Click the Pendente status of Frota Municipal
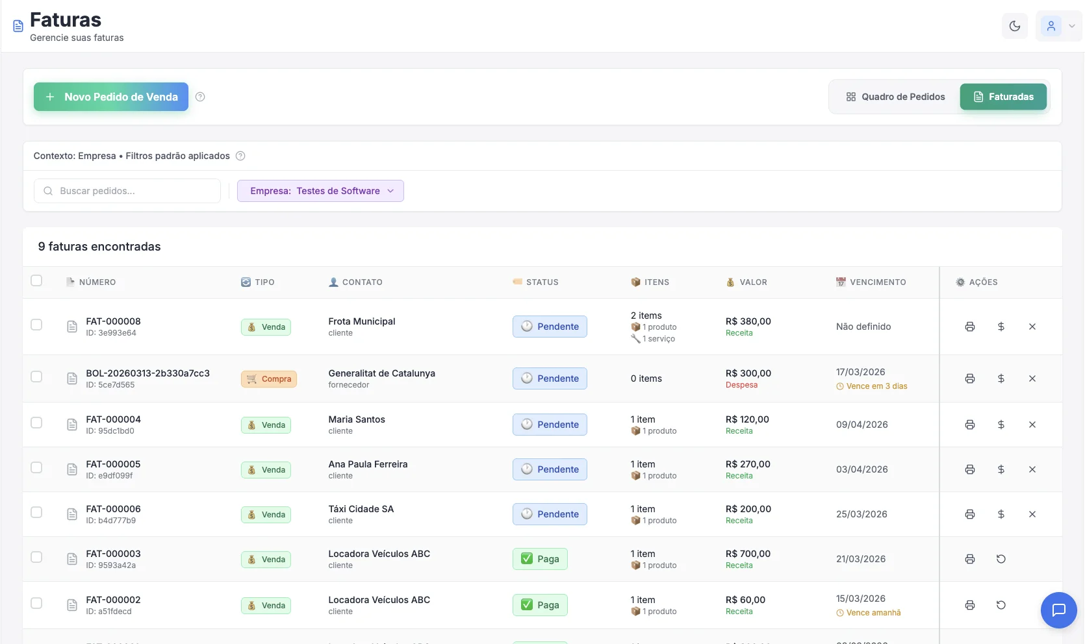The height and width of the screenshot is (644, 1085). [550, 327]
